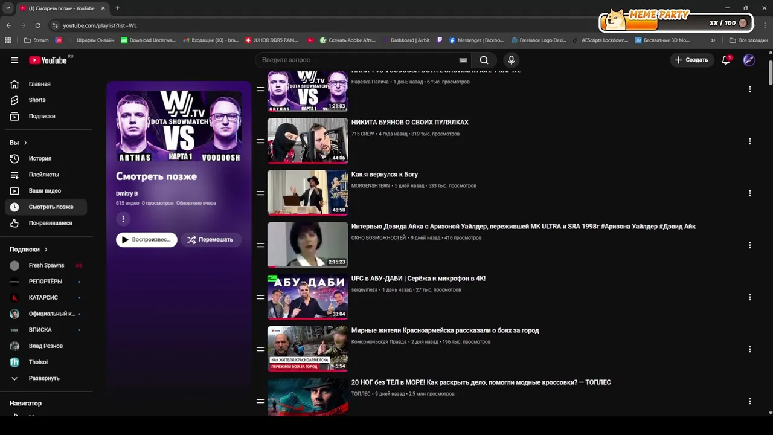This screenshot has width=773, height=435.
Task: Reload the page in browser
Action: (x=37, y=25)
